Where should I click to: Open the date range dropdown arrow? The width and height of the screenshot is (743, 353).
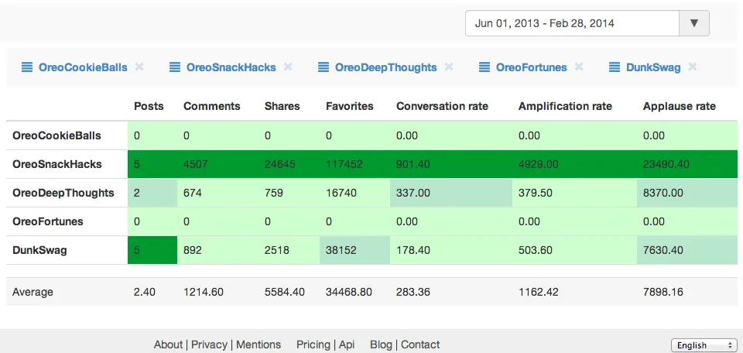(x=693, y=23)
